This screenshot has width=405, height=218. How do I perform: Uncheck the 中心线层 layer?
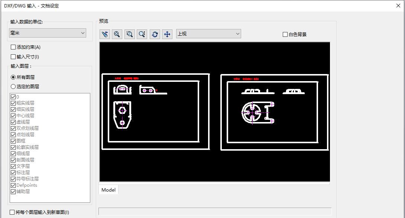click(x=13, y=116)
